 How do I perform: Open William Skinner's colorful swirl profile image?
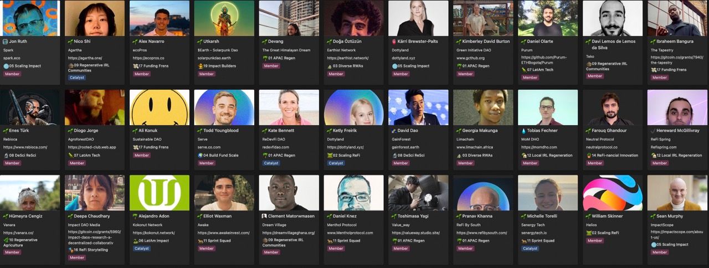(613, 193)
